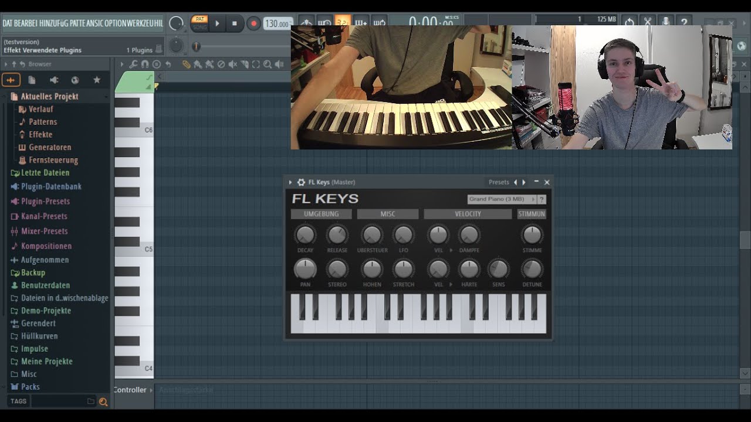This screenshot has width=751, height=422.
Task: Switch to SONG mode
Action: pyautogui.click(x=200, y=27)
